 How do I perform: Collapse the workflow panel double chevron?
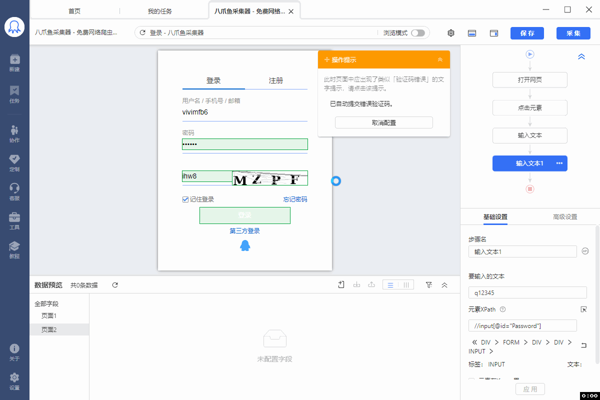pos(581,57)
